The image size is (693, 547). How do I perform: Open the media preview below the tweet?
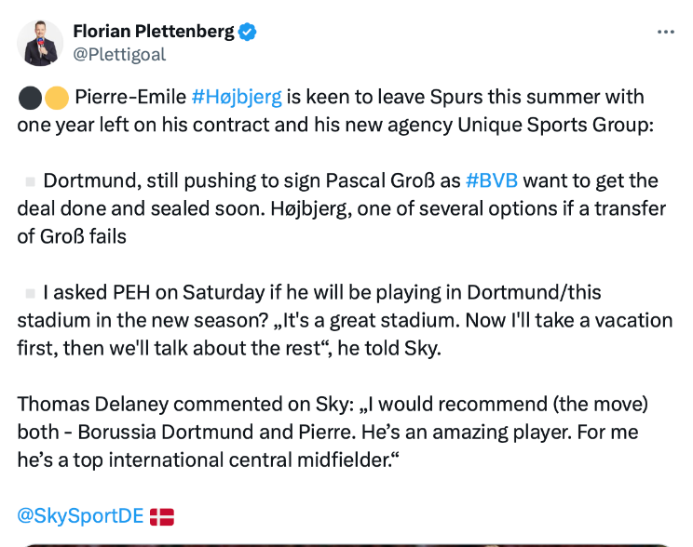tap(346, 543)
